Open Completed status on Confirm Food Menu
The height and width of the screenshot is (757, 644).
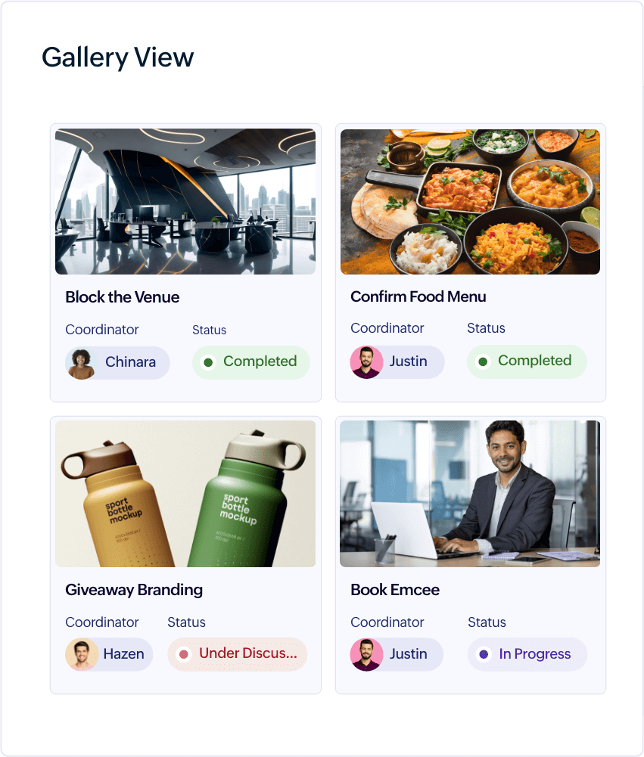[527, 361]
